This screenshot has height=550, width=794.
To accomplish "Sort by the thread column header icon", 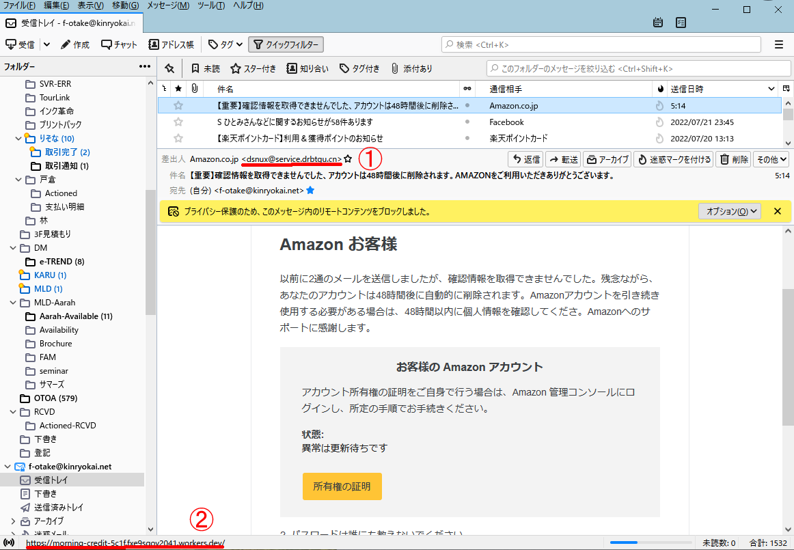I will 164,89.
